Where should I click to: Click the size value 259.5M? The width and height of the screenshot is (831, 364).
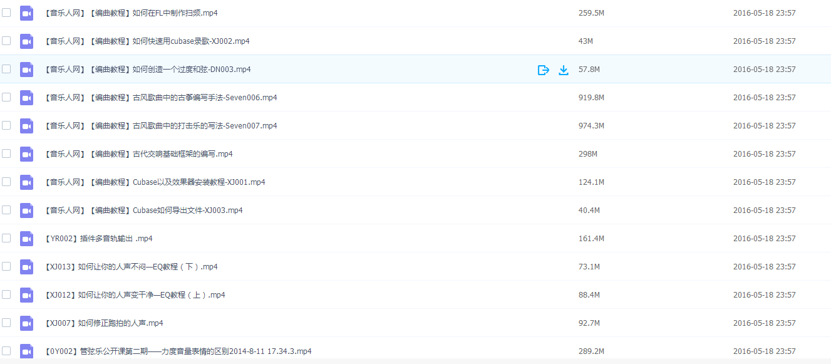click(591, 13)
